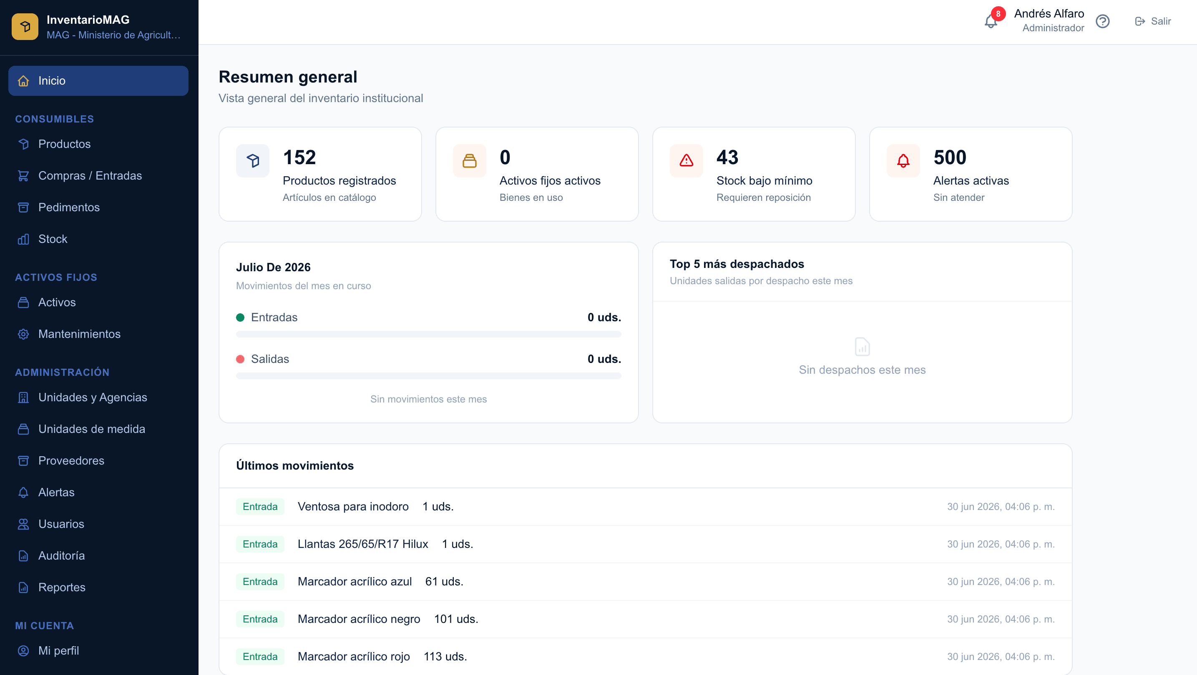Click the Usuarios people icon

(x=23, y=524)
